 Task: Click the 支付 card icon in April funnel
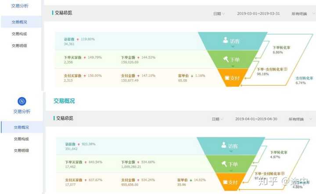pyautogui.click(x=225, y=182)
